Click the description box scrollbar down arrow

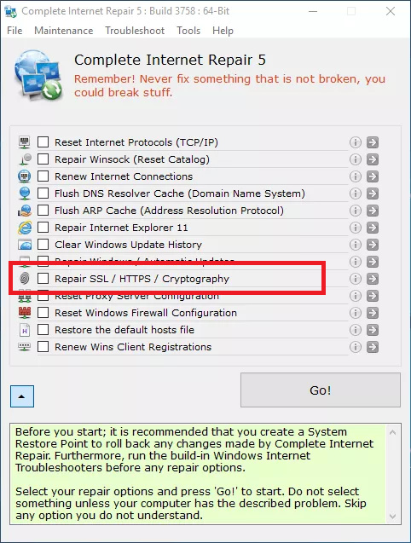click(392, 517)
